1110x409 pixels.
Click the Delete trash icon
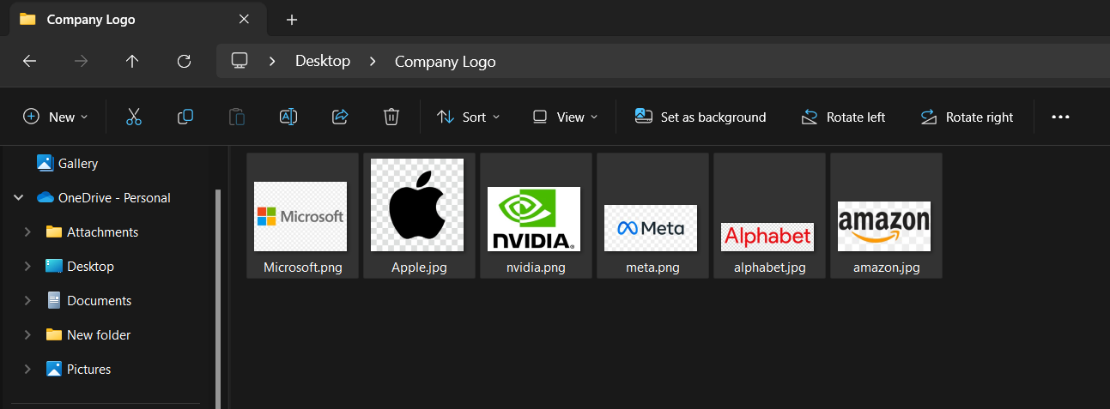tap(391, 117)
